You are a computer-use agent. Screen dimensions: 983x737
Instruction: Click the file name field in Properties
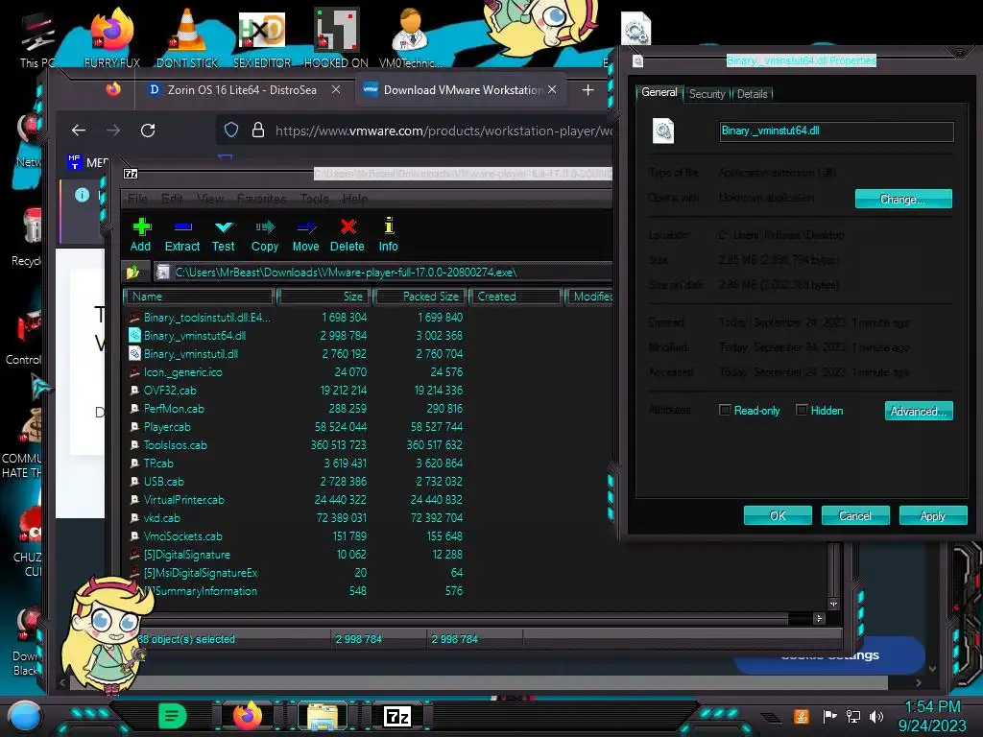[x=836, y=131]
